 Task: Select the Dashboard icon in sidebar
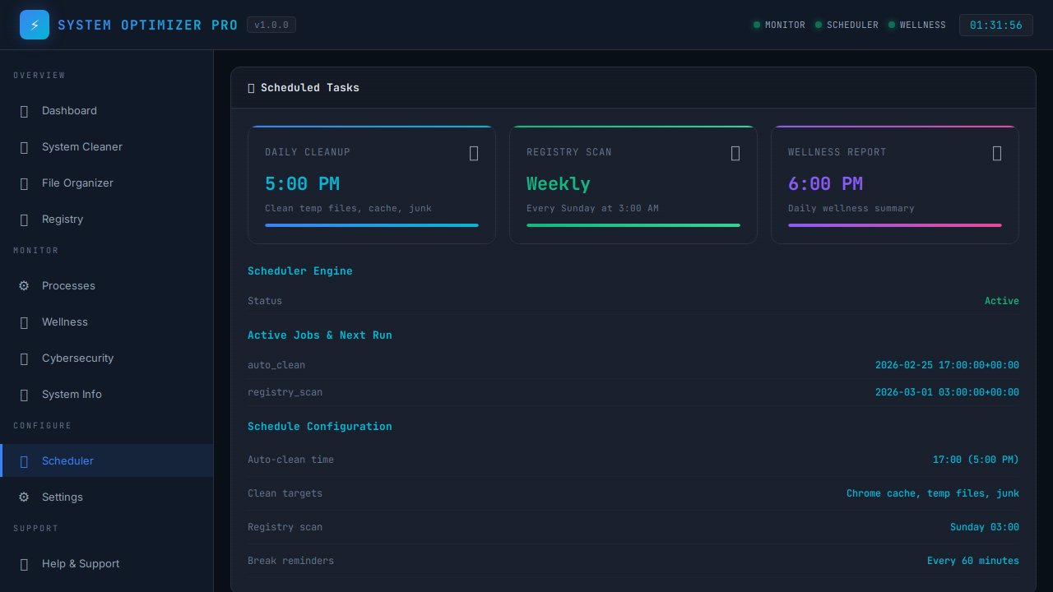24,111
